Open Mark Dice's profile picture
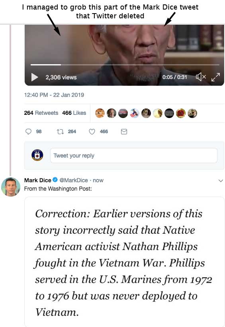This screenshot has width=225, height=327. coord(11,187)
